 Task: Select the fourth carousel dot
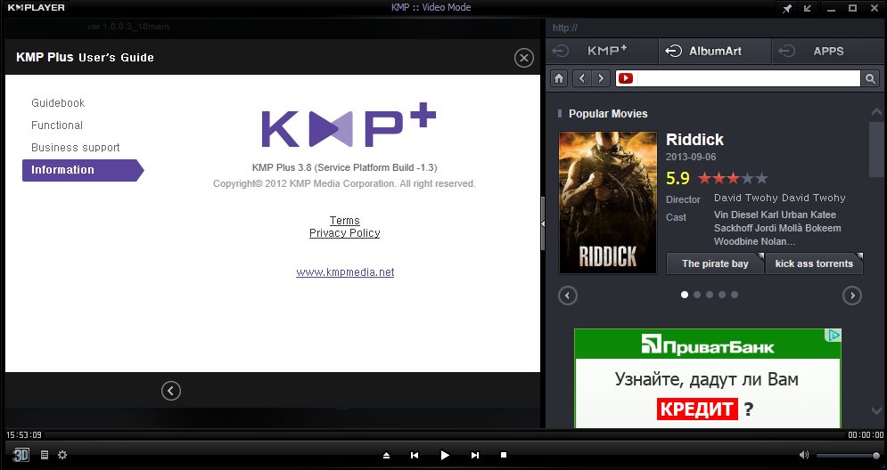tap(722, 295)
